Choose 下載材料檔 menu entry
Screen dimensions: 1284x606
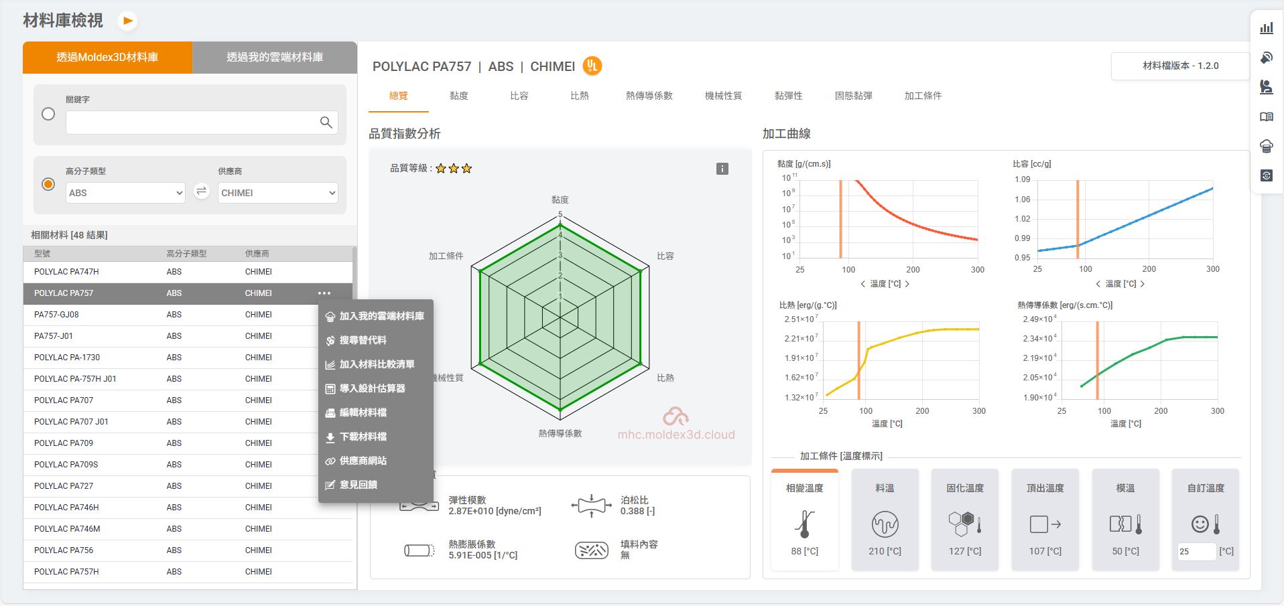tap(376, 437)
